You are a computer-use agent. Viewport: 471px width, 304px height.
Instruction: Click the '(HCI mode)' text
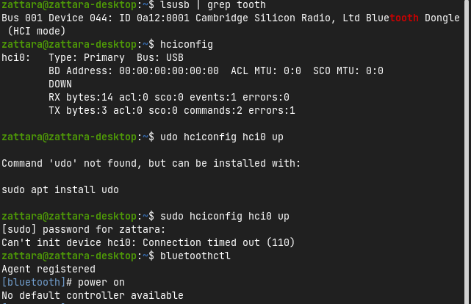point(37,32)
